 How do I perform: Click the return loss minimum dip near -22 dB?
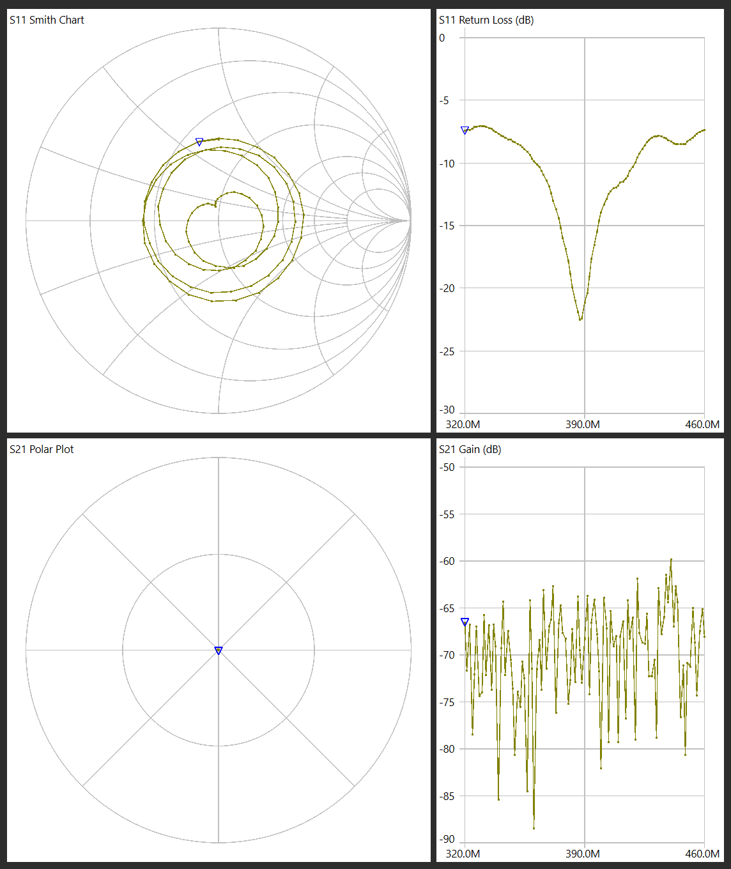point(580,319)
